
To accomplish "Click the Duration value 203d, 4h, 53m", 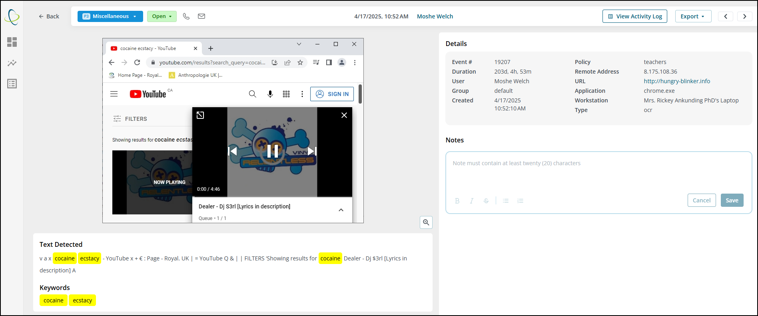I will tap(513, 72).
